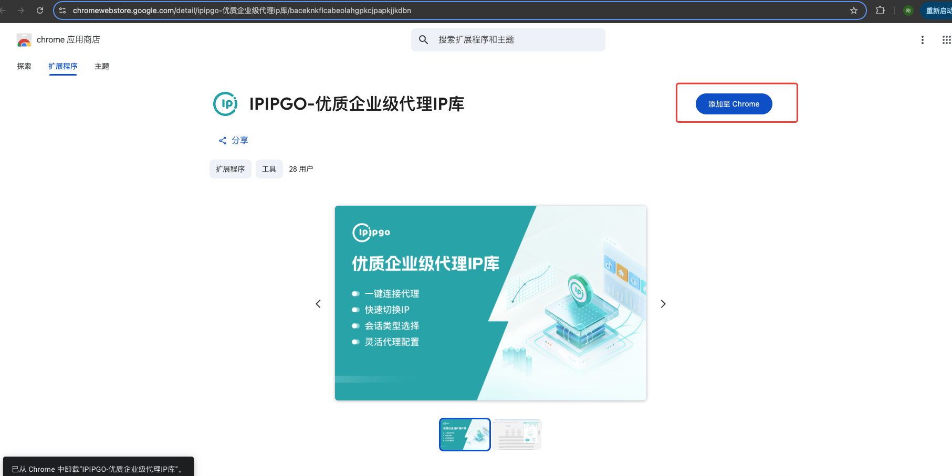
Task: Click the share icon next to 分享
Action: (222, 140)
